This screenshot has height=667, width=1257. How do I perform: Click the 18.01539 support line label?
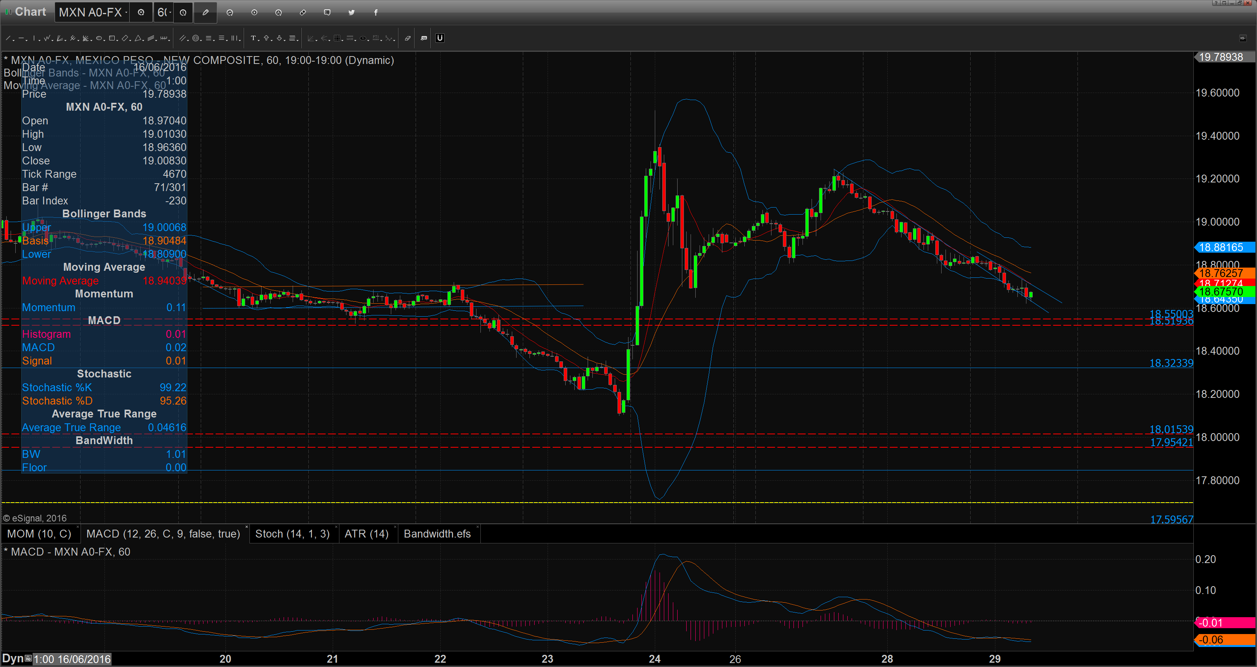coord(1171,430)
